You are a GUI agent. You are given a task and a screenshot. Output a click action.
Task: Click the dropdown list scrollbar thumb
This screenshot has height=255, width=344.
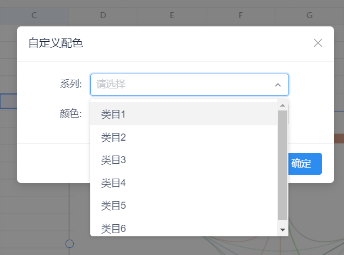(282, 165)
